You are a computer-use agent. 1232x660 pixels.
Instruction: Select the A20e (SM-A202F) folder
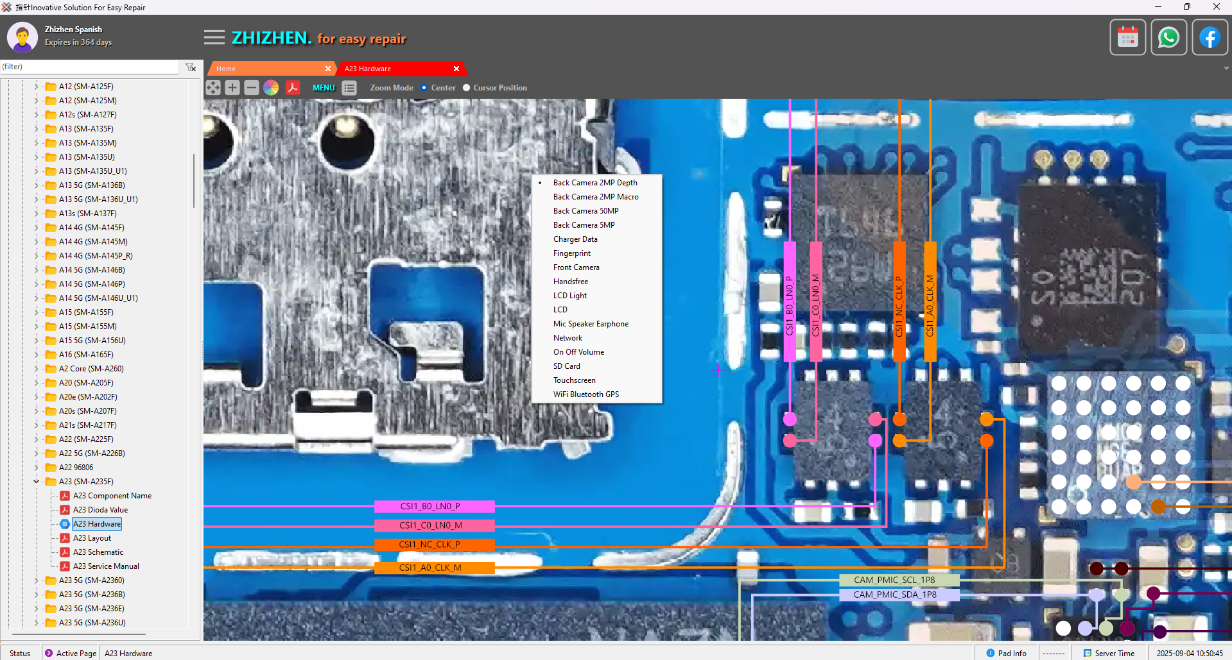tap(88, 397)
